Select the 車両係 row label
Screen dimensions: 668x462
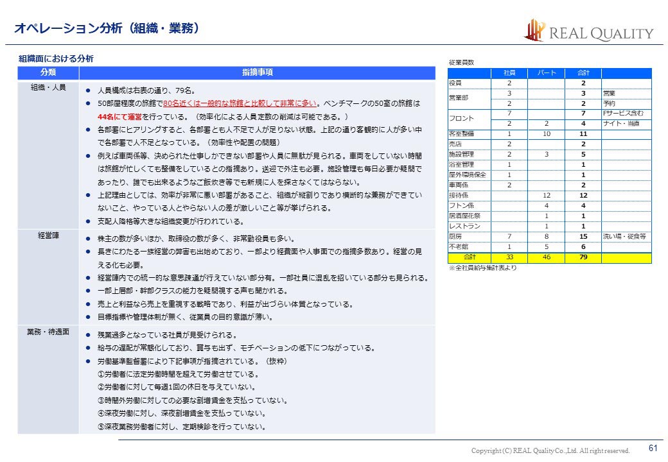[459, 185]
